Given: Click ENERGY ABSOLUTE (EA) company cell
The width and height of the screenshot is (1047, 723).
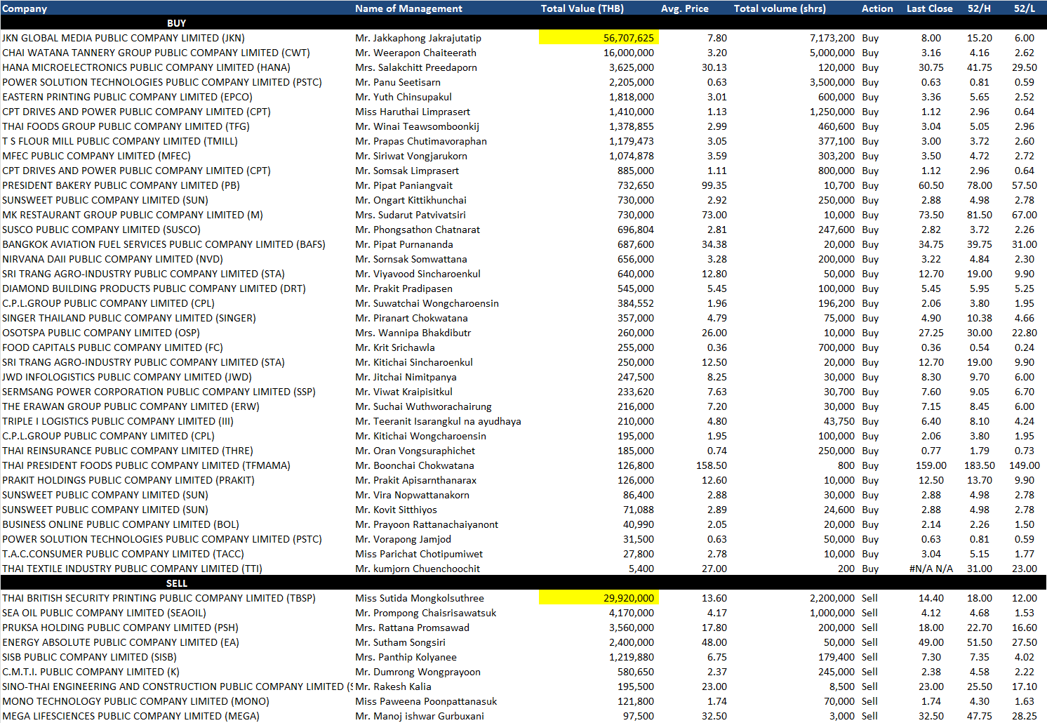Looking at the screenshot, I should tap(121, 642).
